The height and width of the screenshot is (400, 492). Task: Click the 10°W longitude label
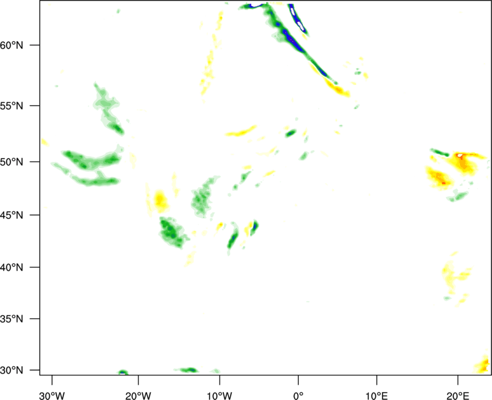click(220, 396)
